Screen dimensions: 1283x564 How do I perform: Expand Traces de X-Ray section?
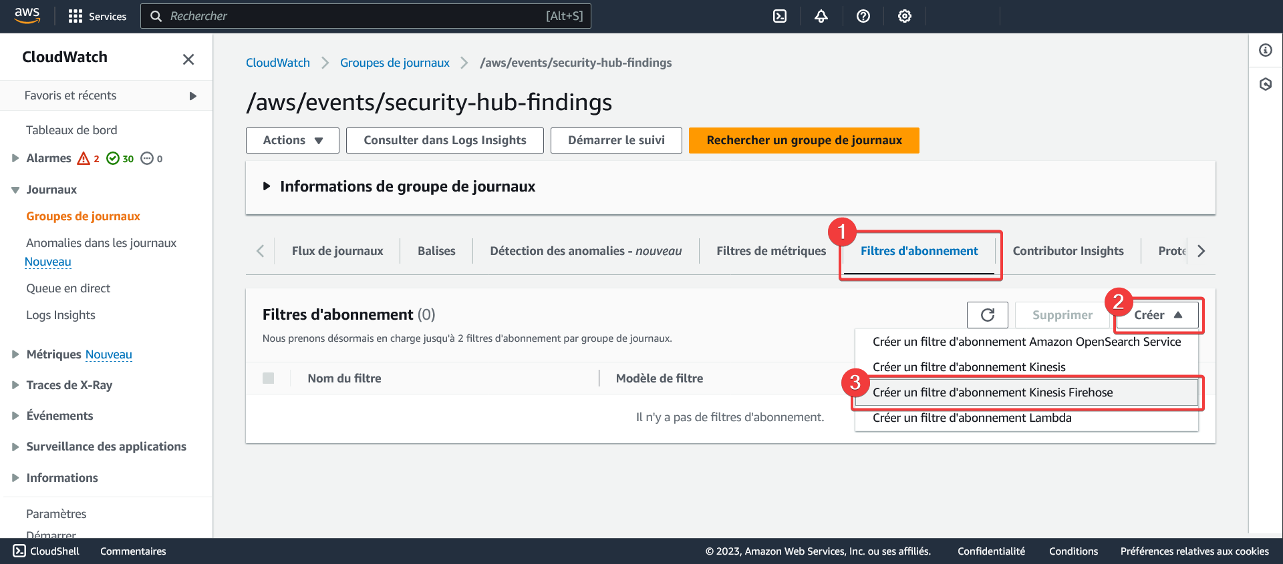(15, 385)
